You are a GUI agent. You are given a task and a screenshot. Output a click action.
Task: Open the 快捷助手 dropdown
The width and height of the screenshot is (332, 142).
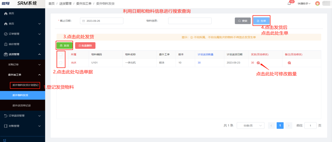tap(304, 4)
